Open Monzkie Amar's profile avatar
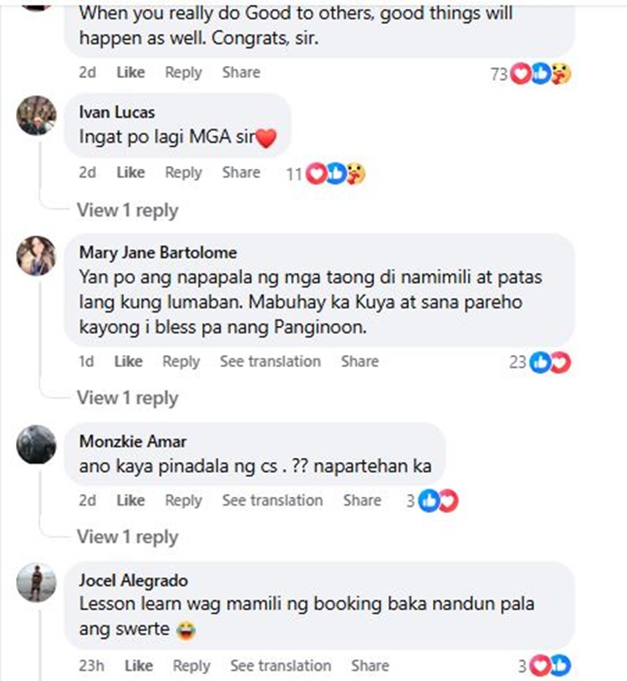The image size is (627, 681). point(37,445)
